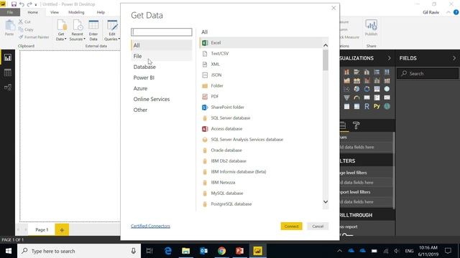Filter connectors by File category
The image size is (460, 258).
[x=161, y=56]
